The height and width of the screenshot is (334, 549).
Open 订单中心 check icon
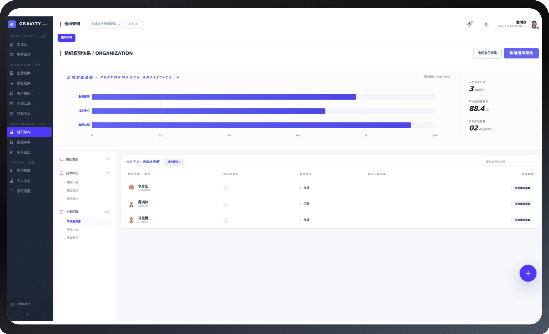(12, 114)
